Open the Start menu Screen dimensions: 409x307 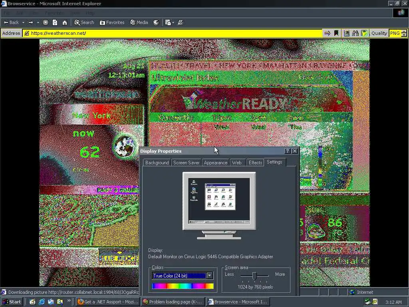[x=12, y=302]
